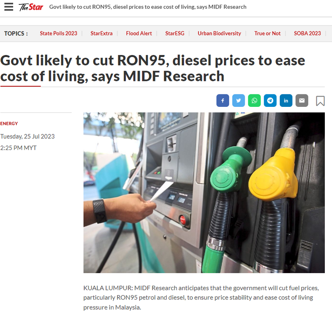The width and height of the screenshot is (332, 319).
Task: Bookmark this article
Action: (x=320, y=101)
